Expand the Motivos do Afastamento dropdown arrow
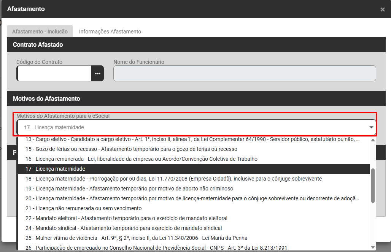 pos(371,128)
